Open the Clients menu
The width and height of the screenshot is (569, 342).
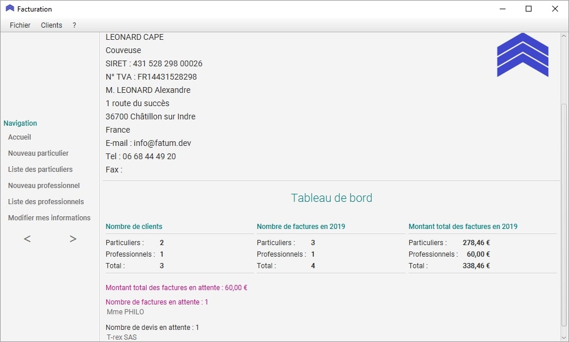click(x=51, y=25)
